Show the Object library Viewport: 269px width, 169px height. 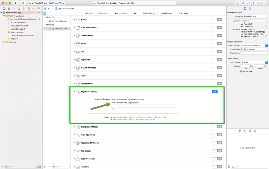pyautogui.click(x=250, y=131)
